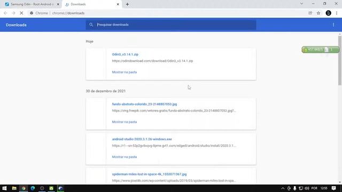342x192 pixels.
Task: Click the Downloads page title
Action: tap(16, 25)
